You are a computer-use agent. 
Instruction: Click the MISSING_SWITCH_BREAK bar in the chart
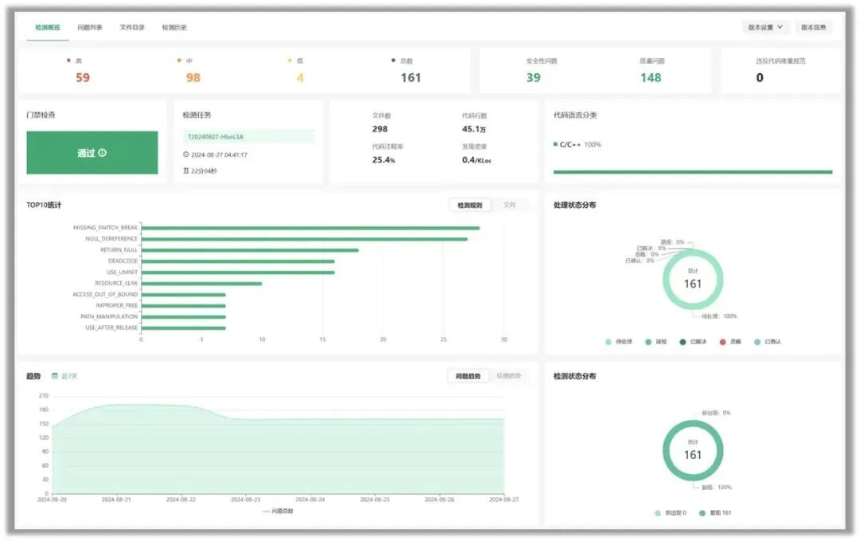311,228
